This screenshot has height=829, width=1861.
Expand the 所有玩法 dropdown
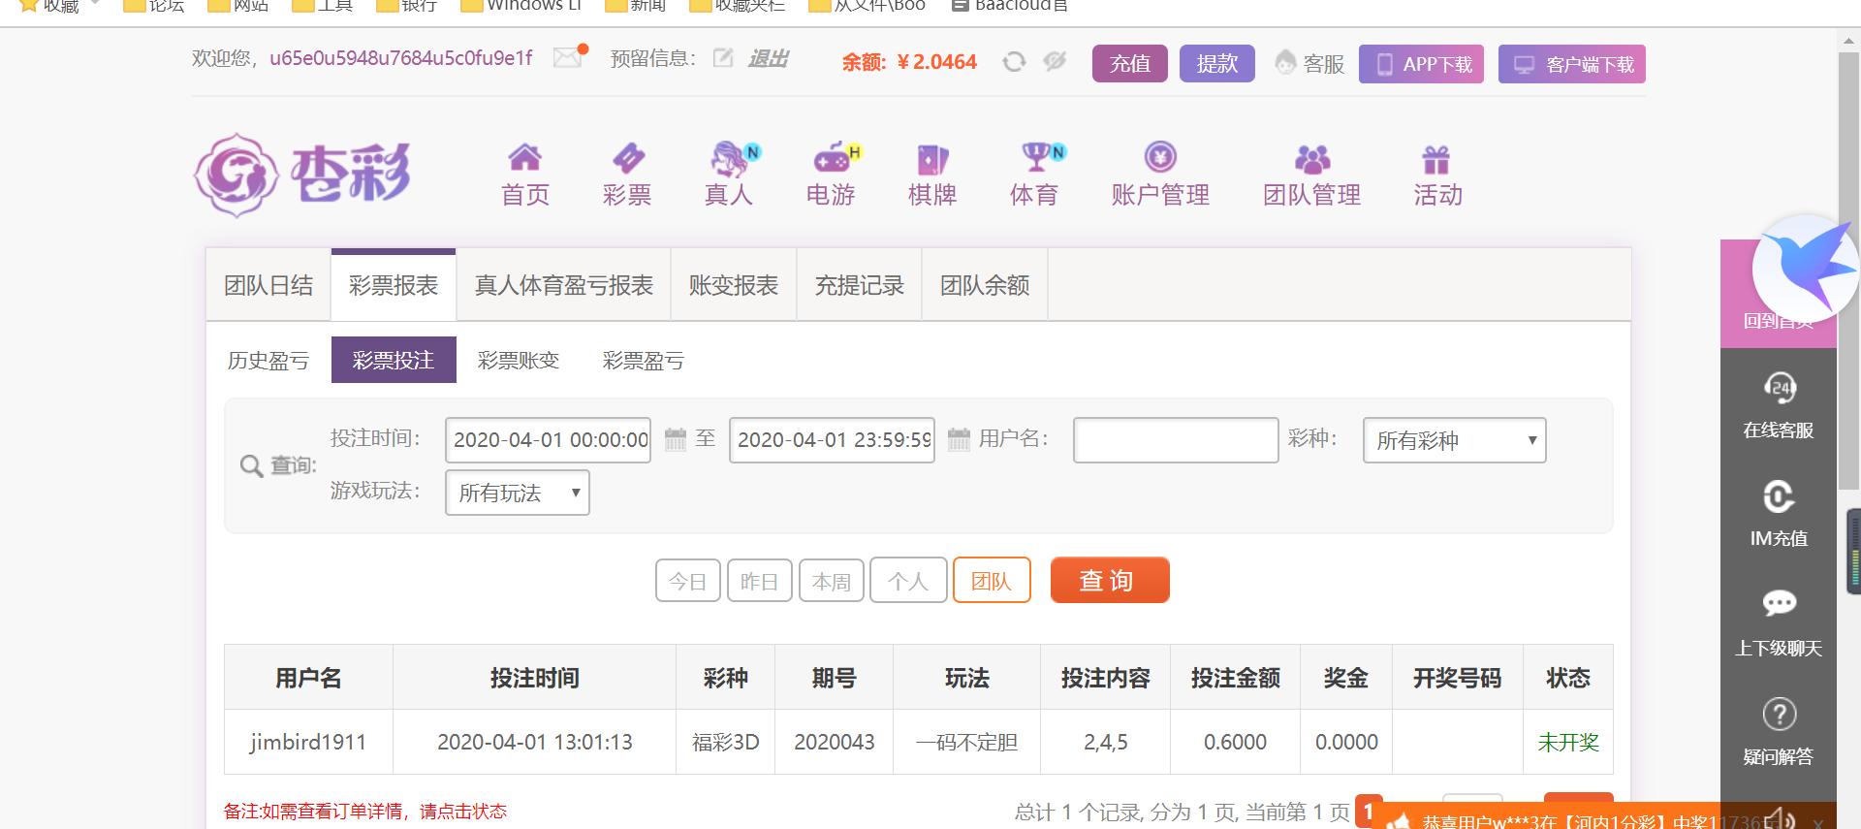pyautogui.click(x=518, y=493)
